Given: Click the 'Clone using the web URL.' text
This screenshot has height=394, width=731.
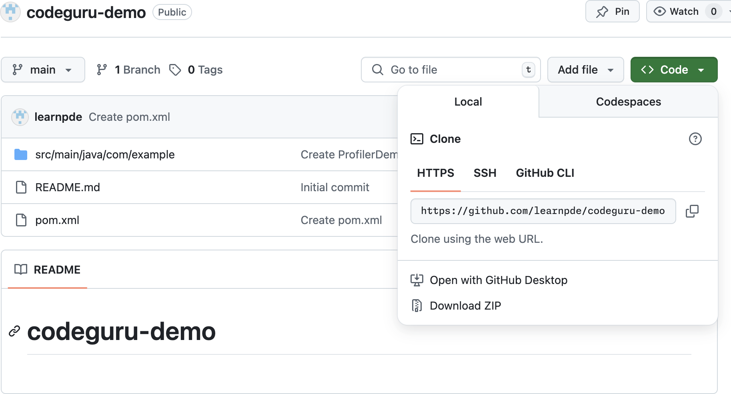Looking at the screenshot, I should coord(477,239).
